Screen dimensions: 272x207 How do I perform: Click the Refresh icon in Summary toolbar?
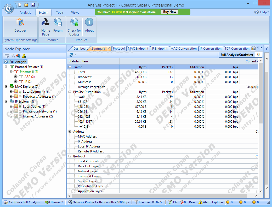tap(71, 55)
